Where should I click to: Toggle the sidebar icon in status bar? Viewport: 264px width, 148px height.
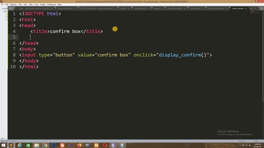coord(2,141)
